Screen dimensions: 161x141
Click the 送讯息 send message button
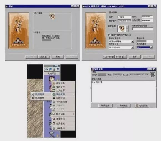[x=142, y=106]
